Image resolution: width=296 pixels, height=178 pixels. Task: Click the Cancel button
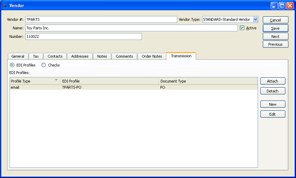pyautogui.click(x=275, y=20)
